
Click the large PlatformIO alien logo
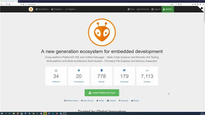[102, 32]
